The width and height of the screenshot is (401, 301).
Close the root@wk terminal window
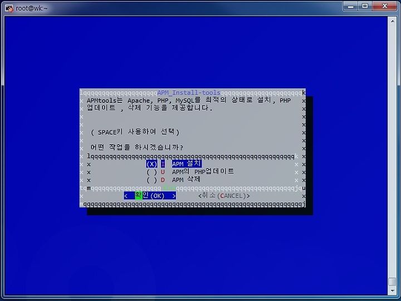(x=384, y=6)
